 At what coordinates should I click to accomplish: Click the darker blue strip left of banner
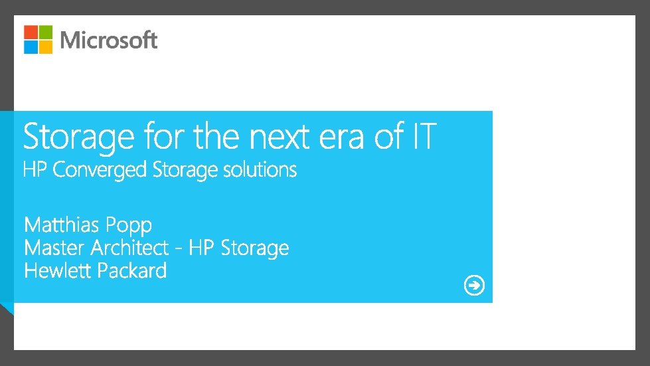(x=7, y=206)
